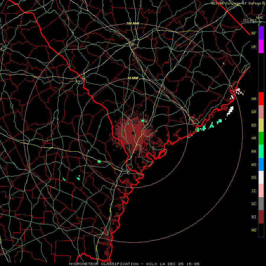Viewport: 266px width, 266px height.
Task: Click the WS legend label
Action: pos(254,164)
